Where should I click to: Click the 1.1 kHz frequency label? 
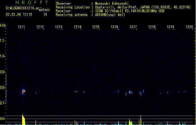pyautogui.click(x=2, y=41)
